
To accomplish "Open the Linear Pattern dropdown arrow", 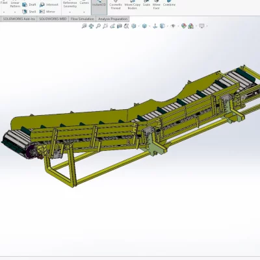I will pyautogui.click(x=15, y=12).
